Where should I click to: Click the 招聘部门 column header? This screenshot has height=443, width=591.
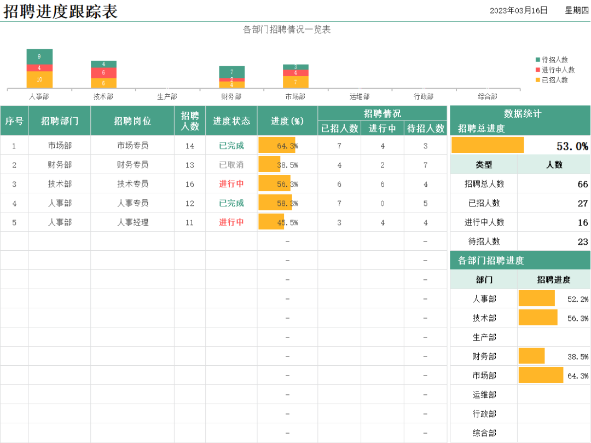[60, 121]
